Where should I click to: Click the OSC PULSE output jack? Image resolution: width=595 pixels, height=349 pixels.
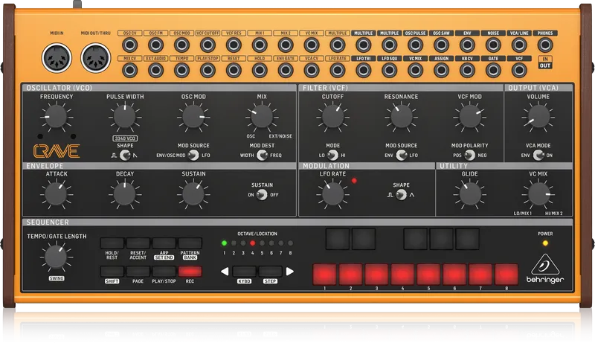(x=415, y=45)
